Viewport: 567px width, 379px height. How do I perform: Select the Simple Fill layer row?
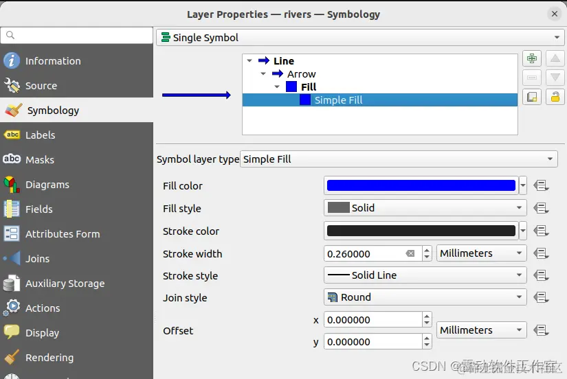click(x=379, y=100)
